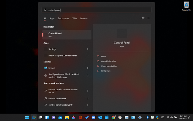This screenshot has width=193, height=121.
Task: Click the search box text field
Action: click(x=96, y=10)
